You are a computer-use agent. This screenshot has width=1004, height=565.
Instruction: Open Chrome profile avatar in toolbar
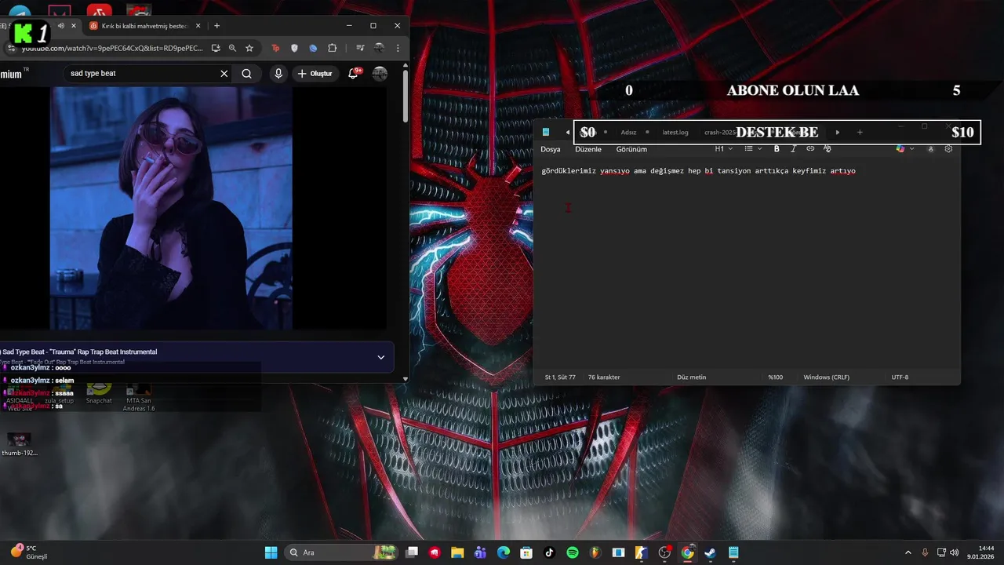click(x=380, y=48)
